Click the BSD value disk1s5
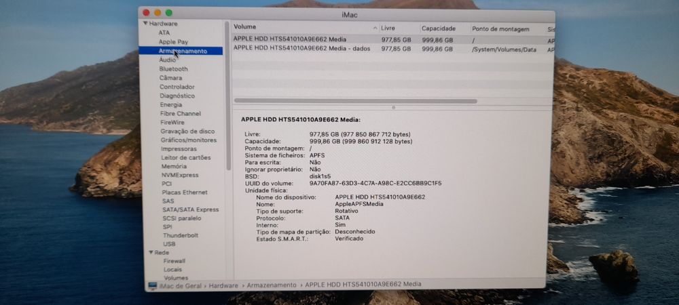 (320, 176)
